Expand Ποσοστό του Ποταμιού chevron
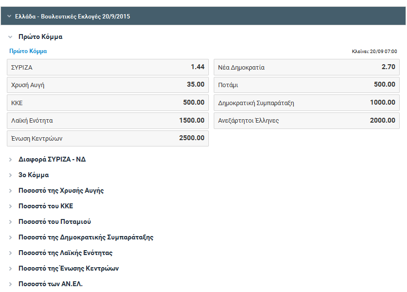Viewport: 407px width, 292px height. pyautogui.click(x=10, y=221)
